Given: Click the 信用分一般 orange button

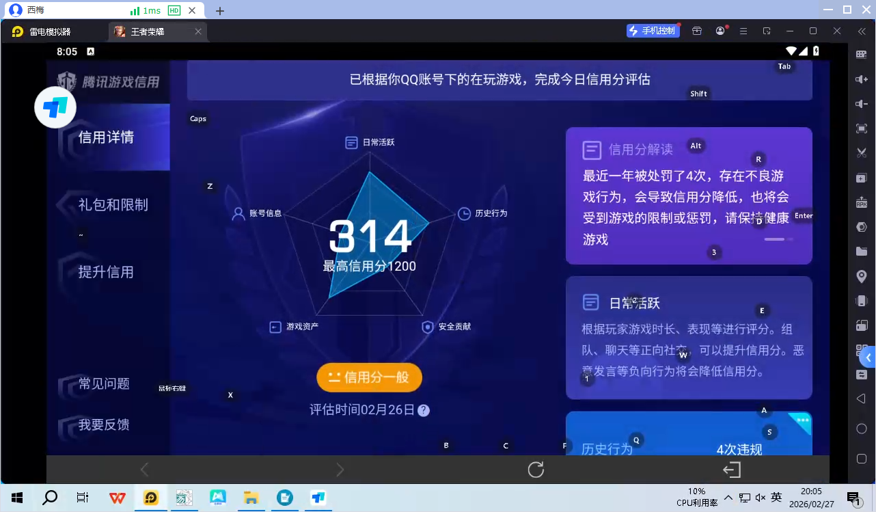Looking at the screenshot, I should 369,377.
